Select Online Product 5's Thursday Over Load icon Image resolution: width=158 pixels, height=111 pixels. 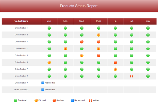tap(98, 56)
